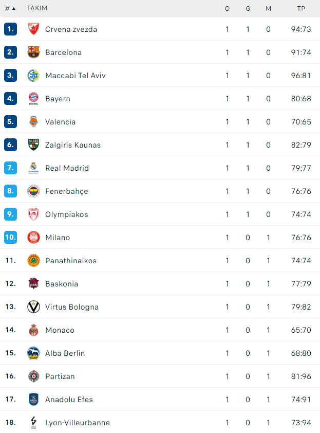Open the Lyon-Villeurbanne team link
The height and width of the screenshot is (433, 320).
77,423
